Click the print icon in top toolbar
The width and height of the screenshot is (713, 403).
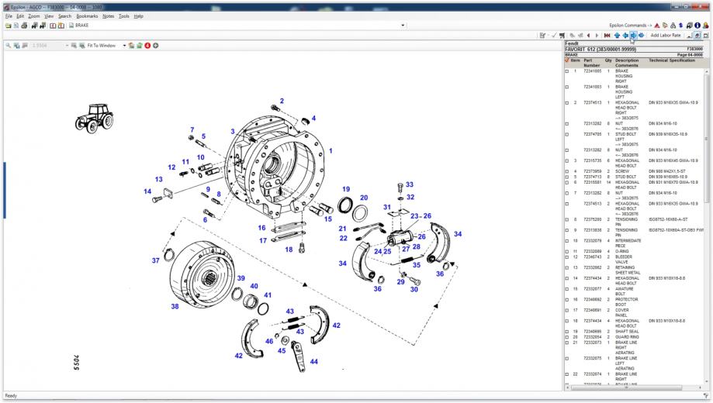[24, 26]
